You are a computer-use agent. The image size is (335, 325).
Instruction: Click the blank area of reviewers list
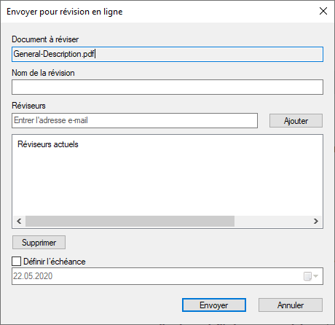click(167, 182)
